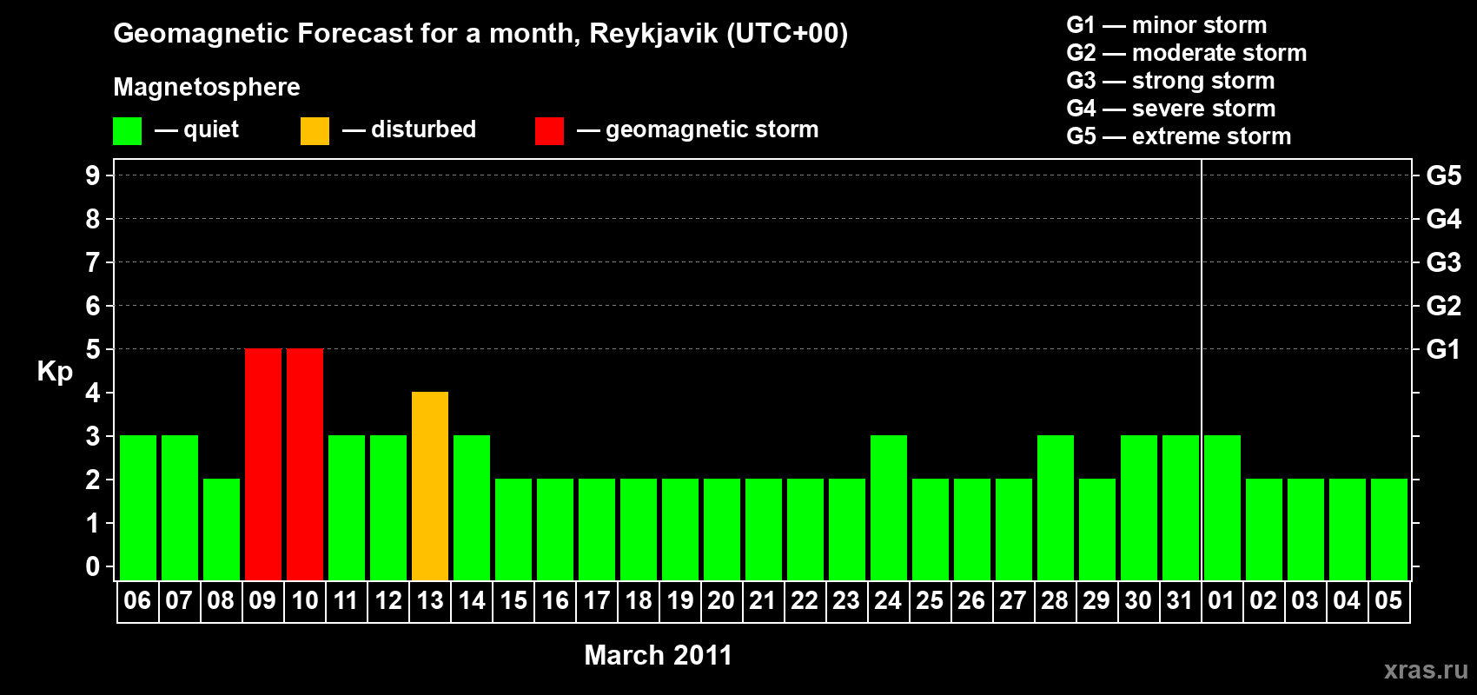1477x695 pixels.
Task: Click the G5 label on right axis
Action: (x=1444, y=175)
